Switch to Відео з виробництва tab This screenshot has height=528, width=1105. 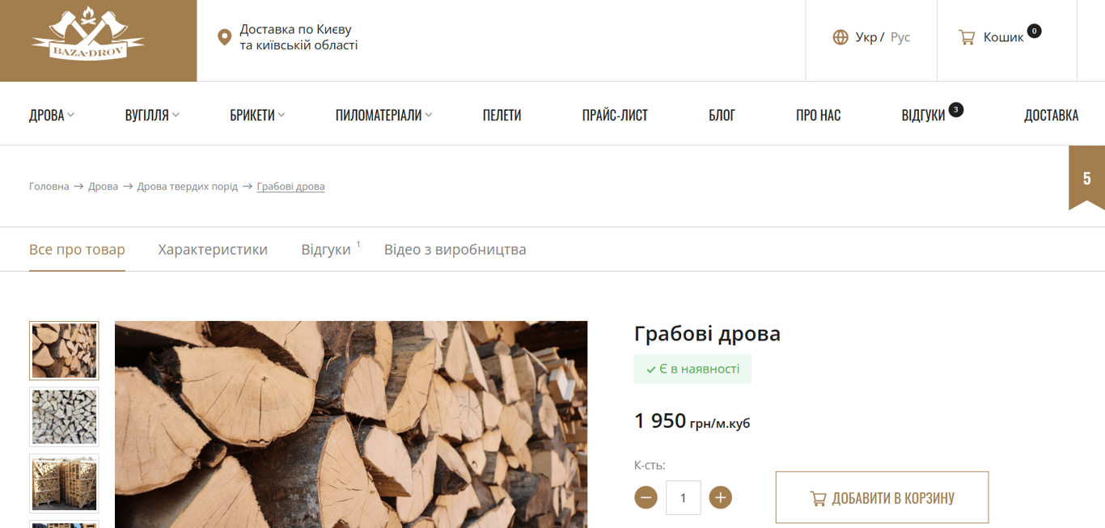455,249
